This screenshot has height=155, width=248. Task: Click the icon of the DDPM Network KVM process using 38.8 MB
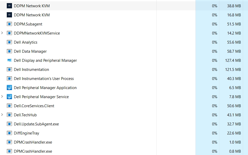9,6
